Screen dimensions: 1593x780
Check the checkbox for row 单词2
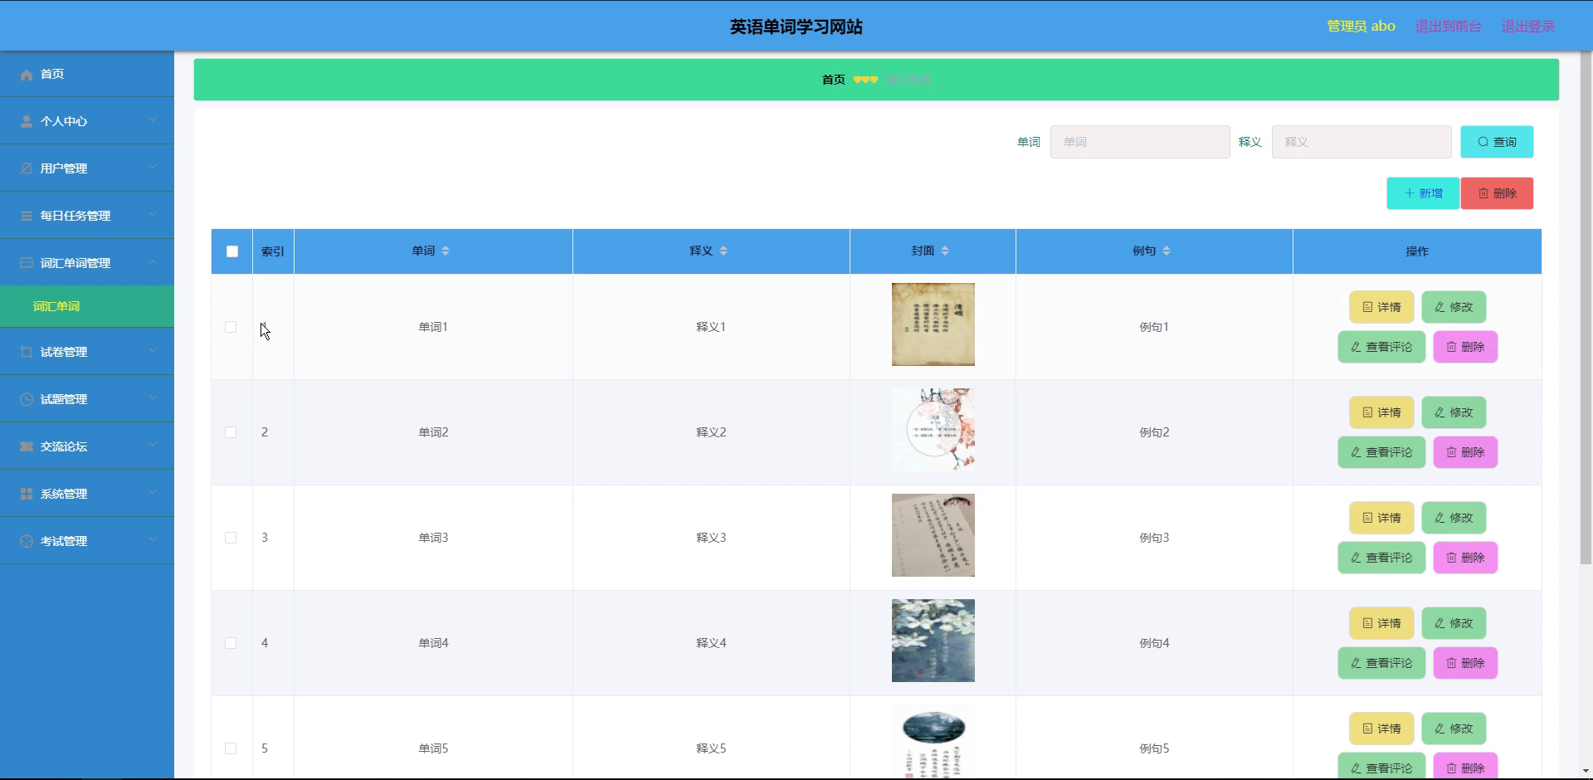tap(231, 433)
